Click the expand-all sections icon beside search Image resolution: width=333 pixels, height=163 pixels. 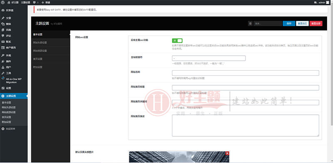[250, 23]
